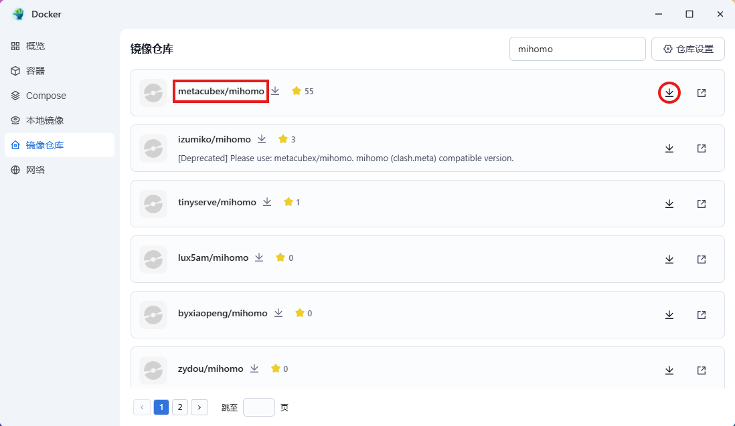
Task: Open 仓库设置 registry settings
Action: [x=688, y=49]
